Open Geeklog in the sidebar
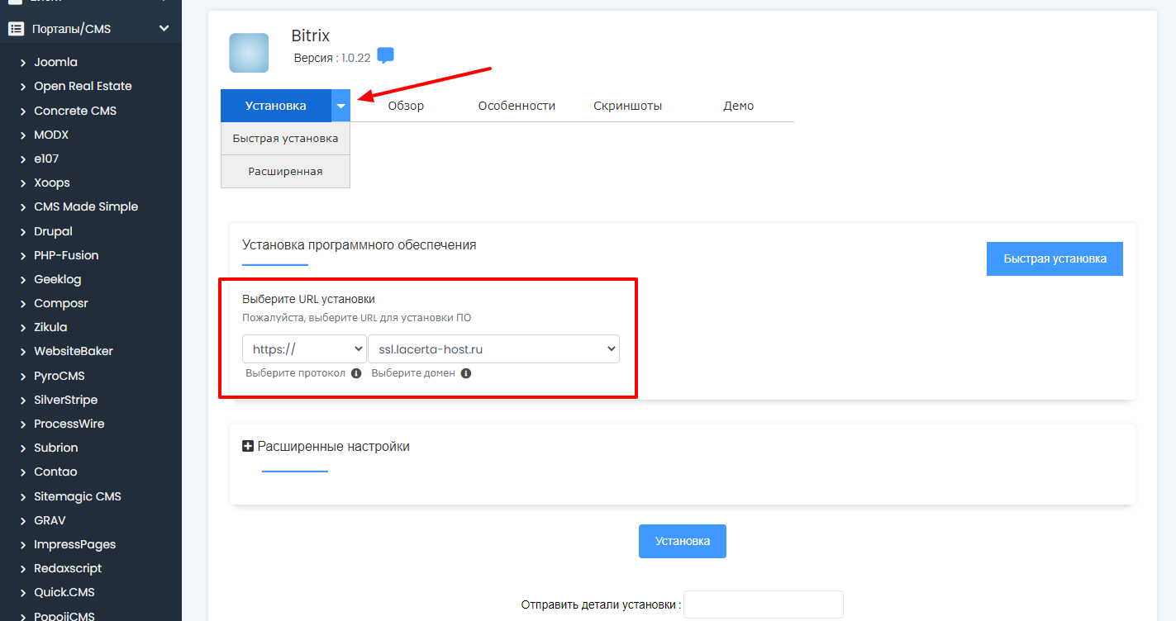Image resolution: width=1176 pixels, height=621 pixels. [58, 279]
